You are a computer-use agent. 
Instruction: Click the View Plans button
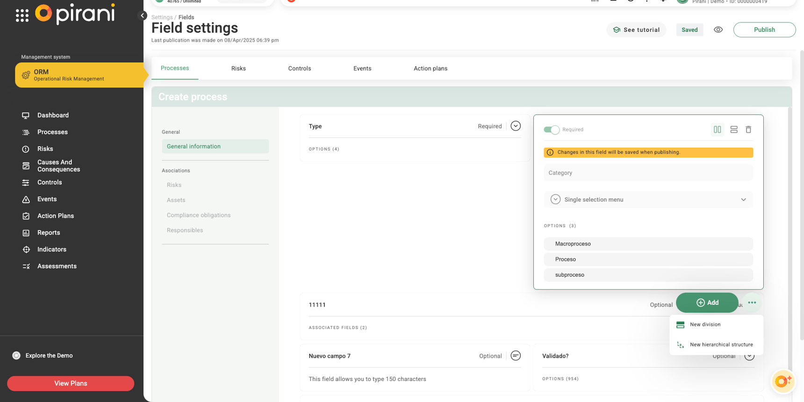[71, 383]
